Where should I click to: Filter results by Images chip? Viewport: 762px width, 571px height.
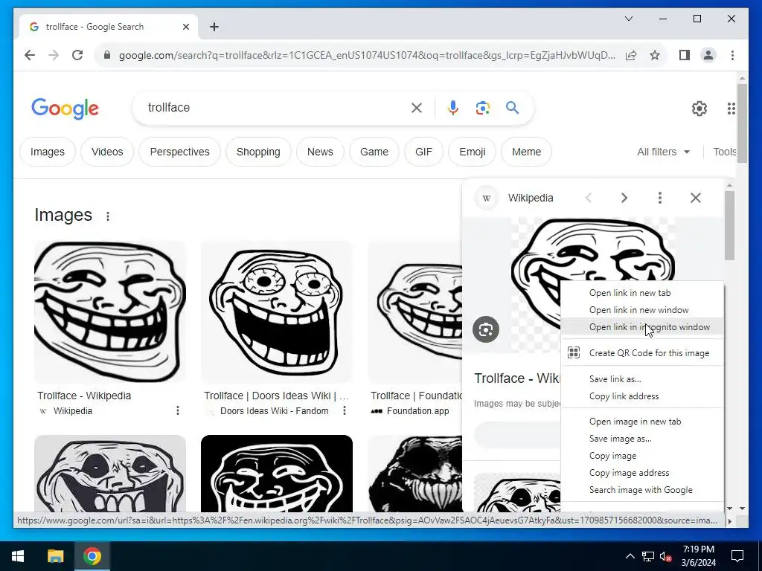48,152
